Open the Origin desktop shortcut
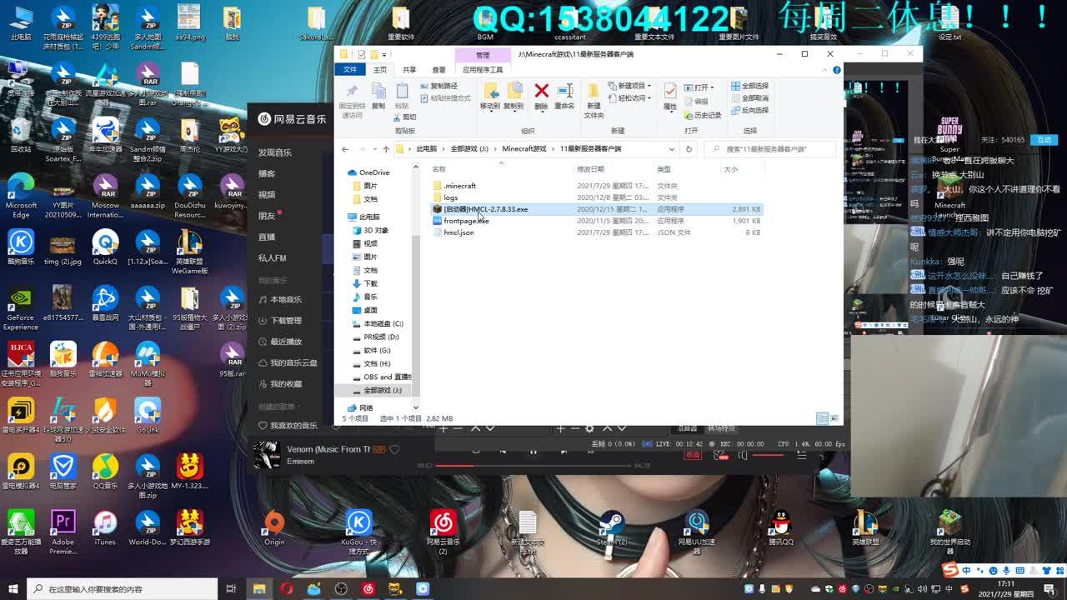Image resolution: width=1067 pixels, height=600 pixels. tap(274, 529)
